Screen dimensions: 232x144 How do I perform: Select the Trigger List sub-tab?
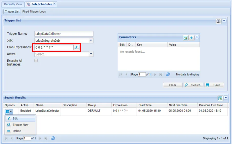point(12,12)
